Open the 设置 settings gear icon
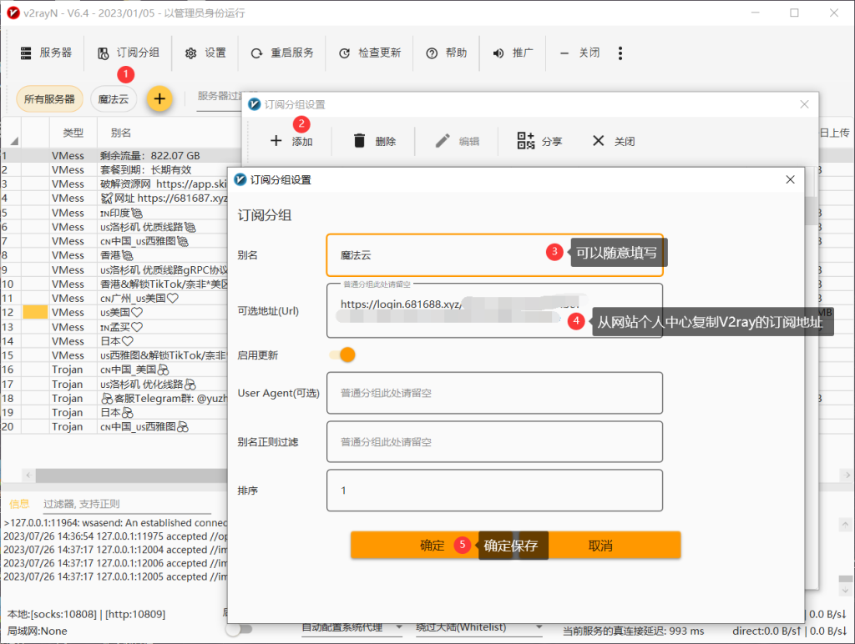 coord(190,53)
